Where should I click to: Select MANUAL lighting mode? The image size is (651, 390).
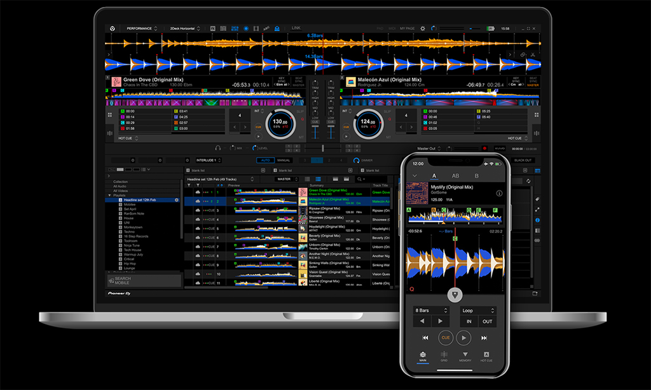284,160
